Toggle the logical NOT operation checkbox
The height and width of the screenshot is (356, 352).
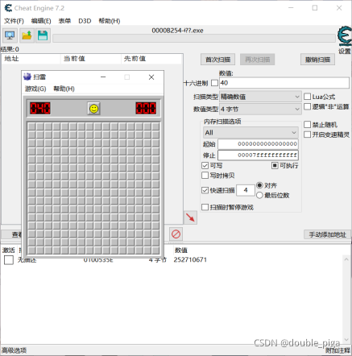pyautogui.click(x=308, y=106)
